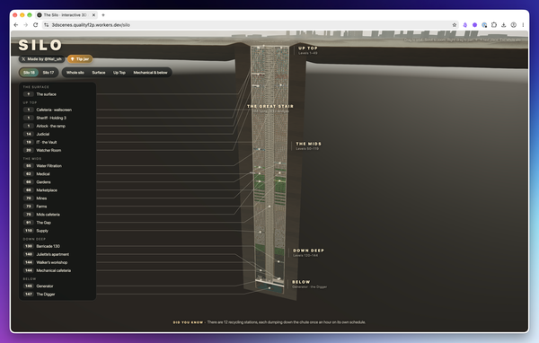539x343 pixels.
Task: Jump to Marketplace level
Action: pos(57,190)
